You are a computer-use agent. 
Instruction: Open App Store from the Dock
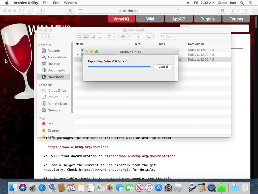(x=158, y=188)
